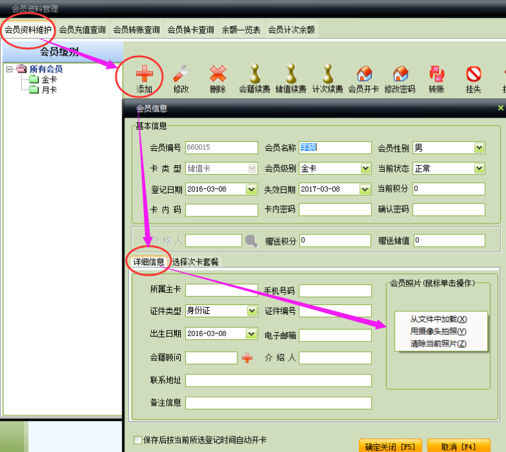
Task: Choose 清除当前照片(Z) menu item
Action: [438, 344]
